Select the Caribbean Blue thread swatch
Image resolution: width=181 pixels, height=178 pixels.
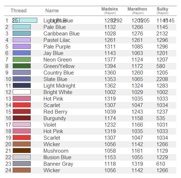point(22,33)
